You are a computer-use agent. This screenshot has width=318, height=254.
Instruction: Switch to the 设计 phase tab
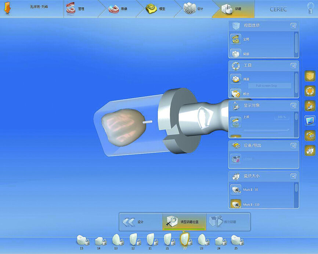tap(194, 9)
